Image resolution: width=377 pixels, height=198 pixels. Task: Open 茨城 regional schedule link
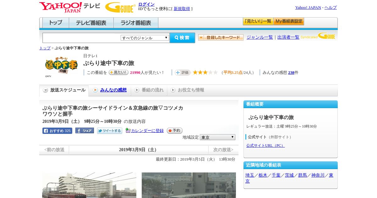coord(289,175)
